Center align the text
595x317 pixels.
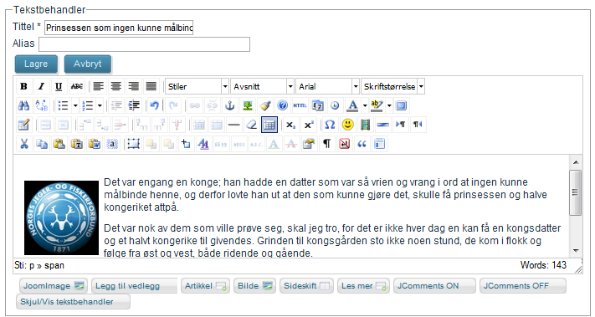coord(115,86)
